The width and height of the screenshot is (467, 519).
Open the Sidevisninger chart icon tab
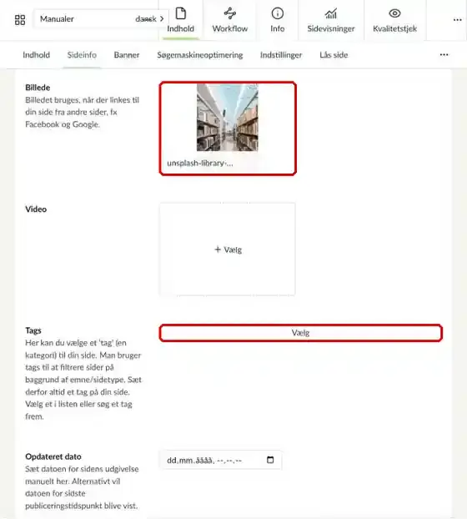click(331, 20)
